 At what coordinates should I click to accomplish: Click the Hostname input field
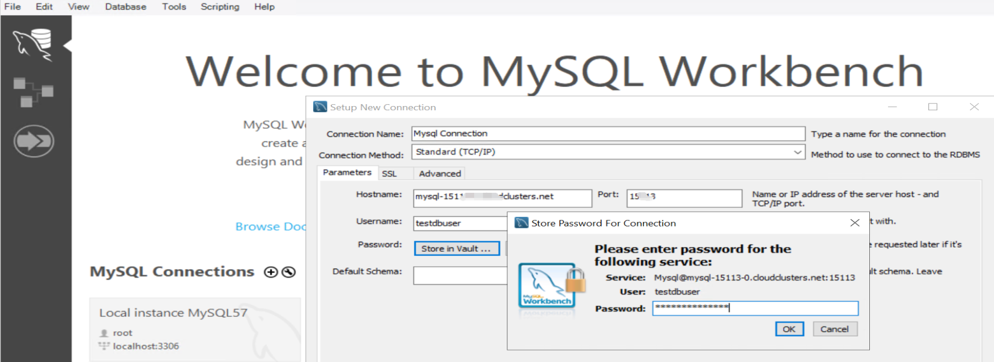click(x=502, y=198)
